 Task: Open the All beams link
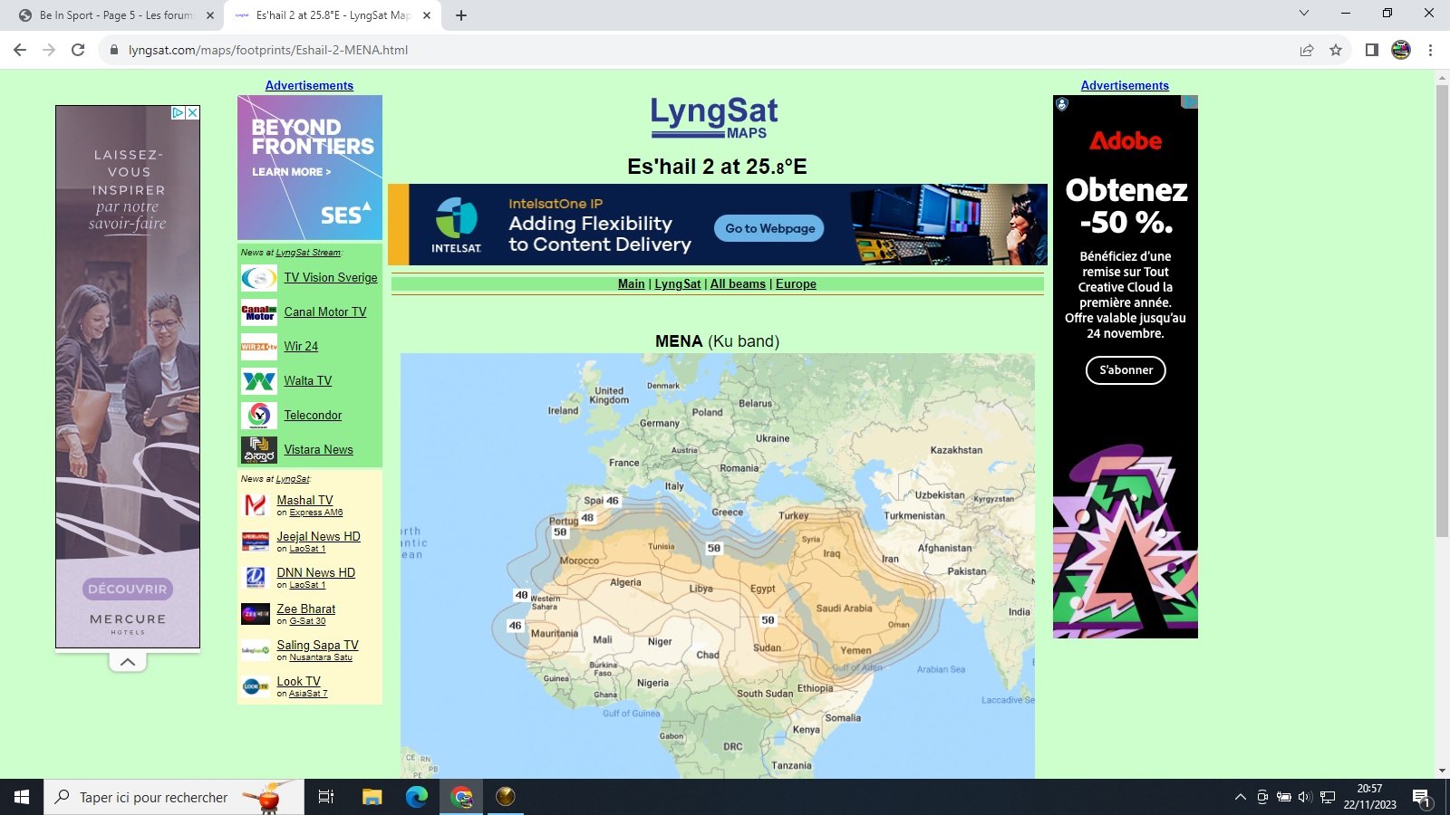click(738, 283)
